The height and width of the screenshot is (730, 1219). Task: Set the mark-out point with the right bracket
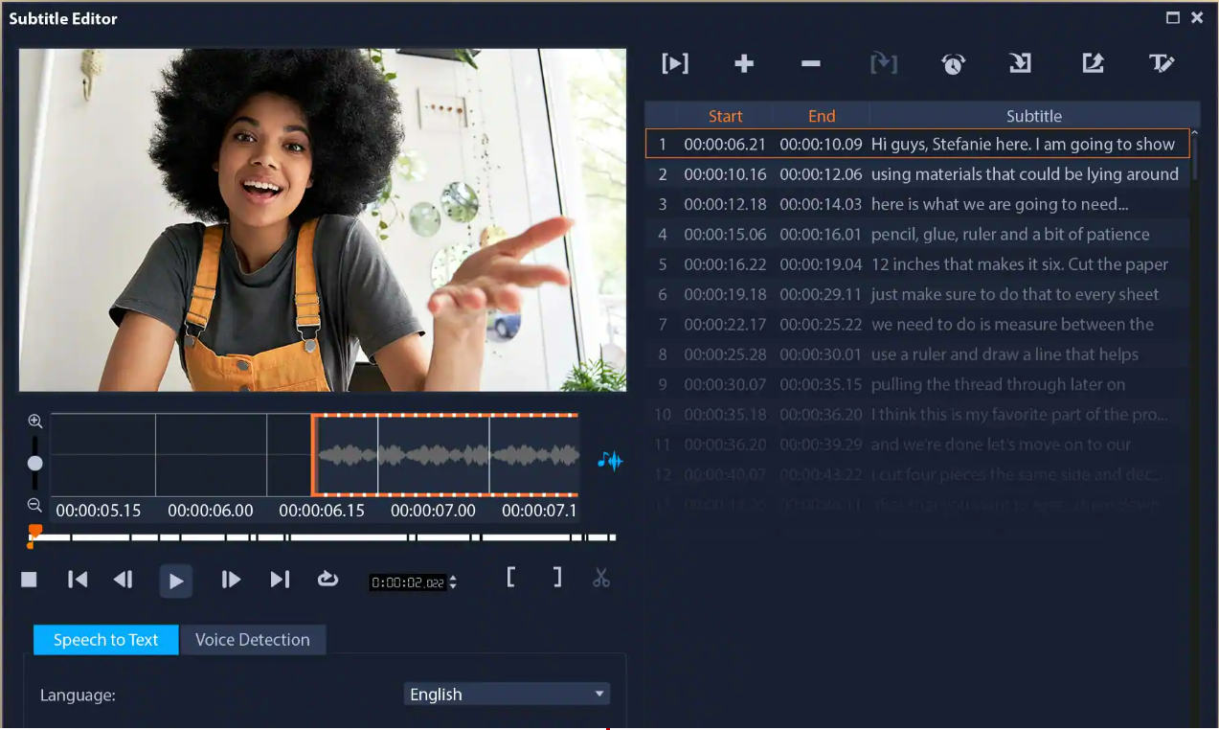[557, 579]
